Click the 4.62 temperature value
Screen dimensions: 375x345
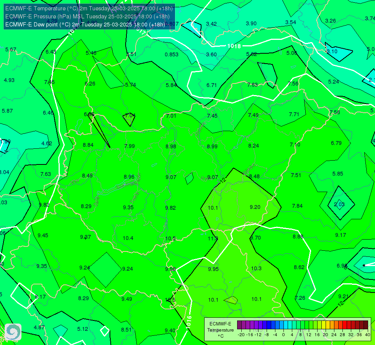(47, 144)
